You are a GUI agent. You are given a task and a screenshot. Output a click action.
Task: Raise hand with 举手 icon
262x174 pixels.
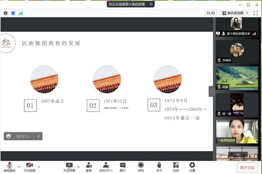pyautogui.click(x=159, y=167)
